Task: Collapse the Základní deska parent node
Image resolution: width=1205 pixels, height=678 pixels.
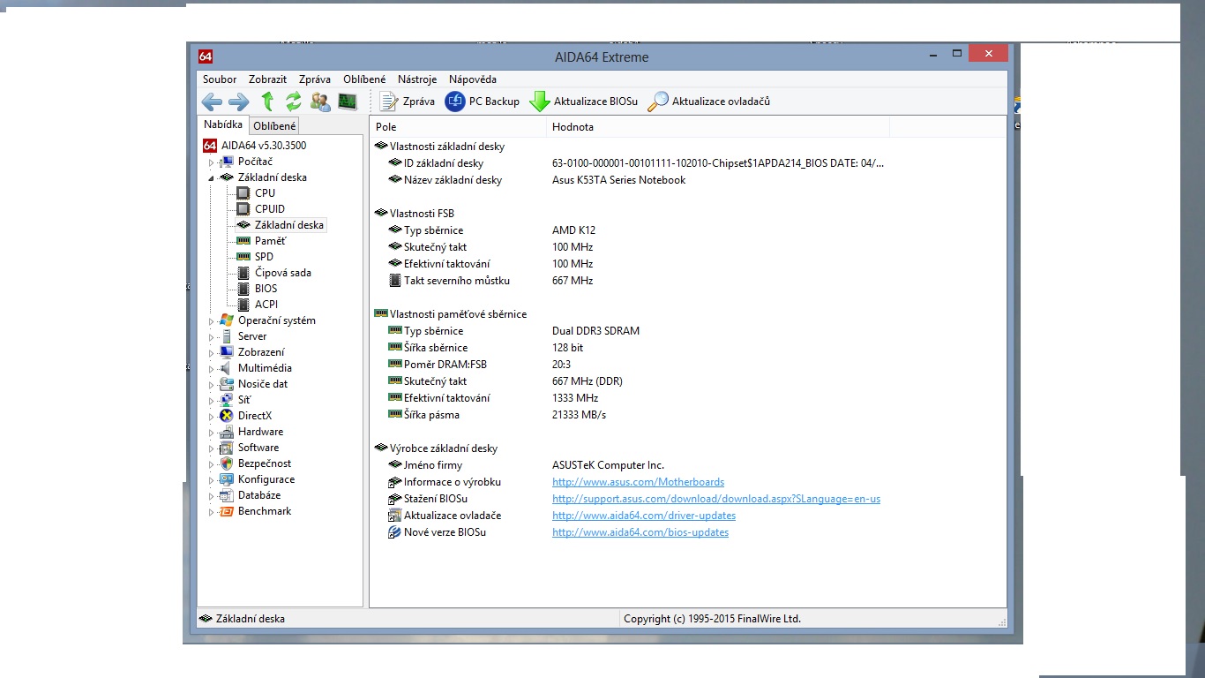Action: [212, 178]
